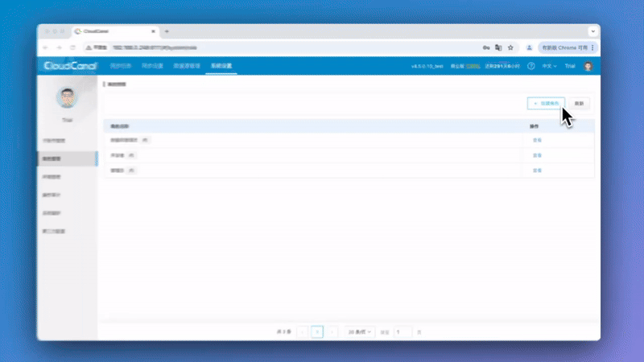Select the highlighted second sidebar menu item

point(67,158)
